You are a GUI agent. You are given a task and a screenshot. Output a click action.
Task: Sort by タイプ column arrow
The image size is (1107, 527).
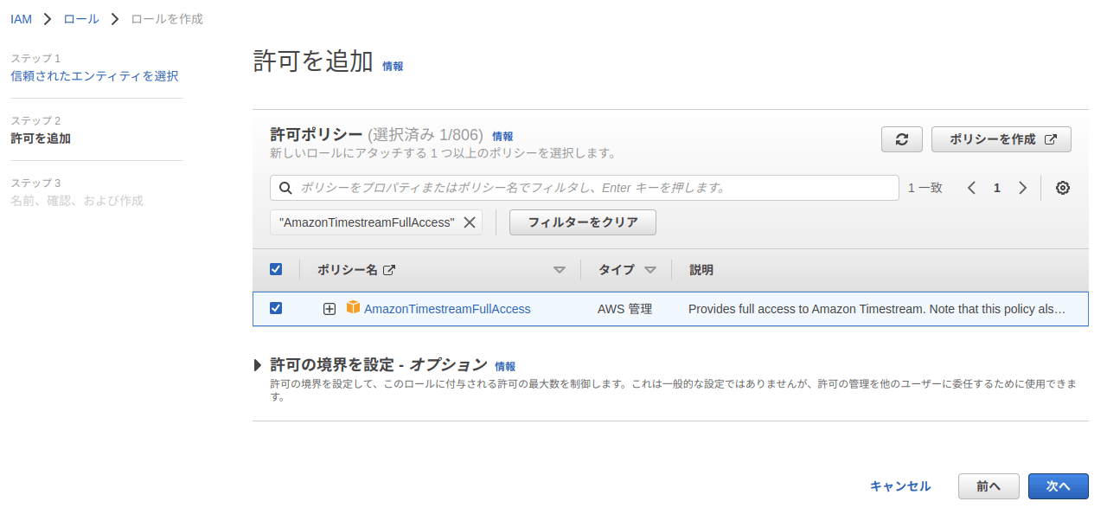coord(650,270)
